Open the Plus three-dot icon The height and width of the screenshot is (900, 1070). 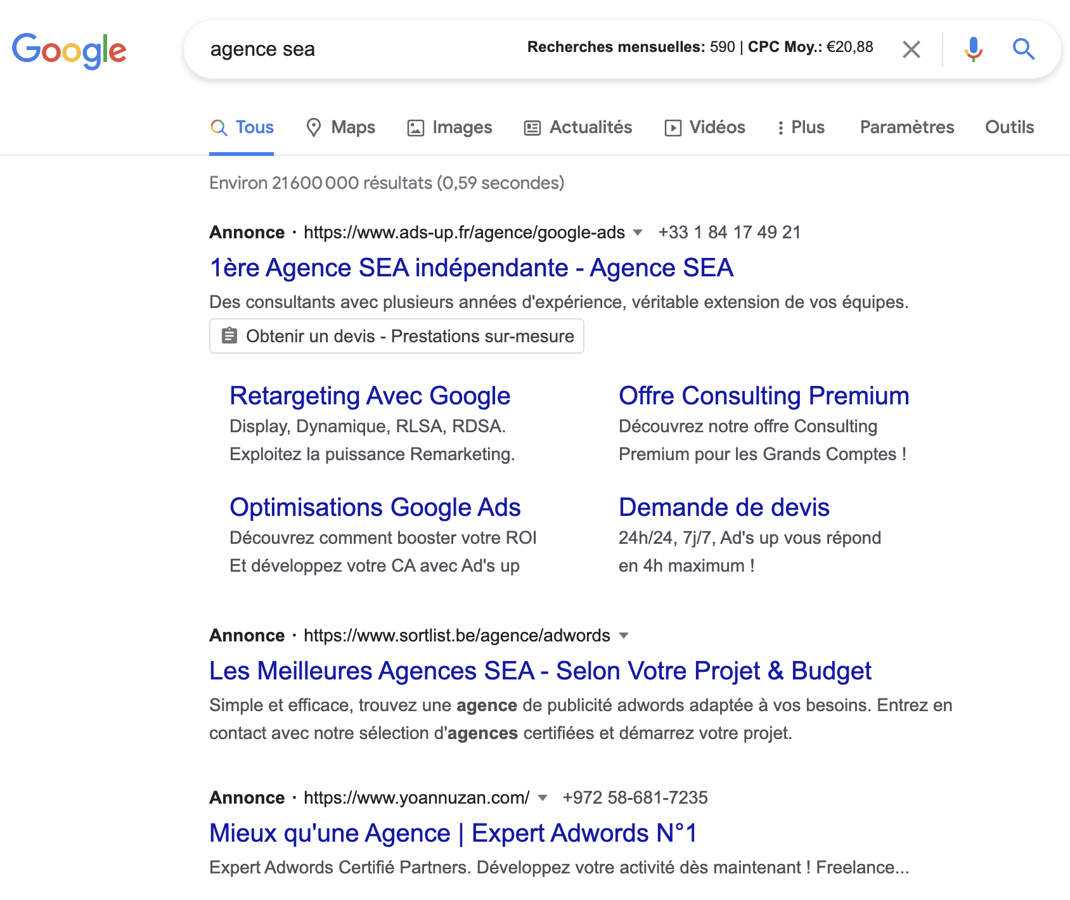click(781, 127)
